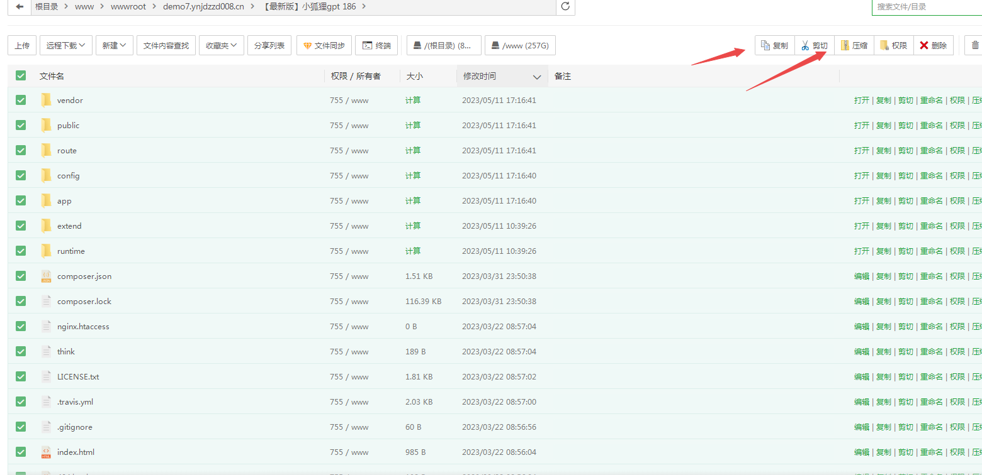Open the New (新建) dropdown menu

pos(114,45)
